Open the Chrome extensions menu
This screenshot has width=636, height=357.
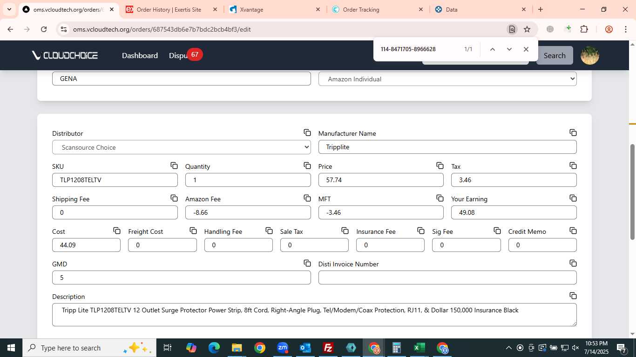584,29
